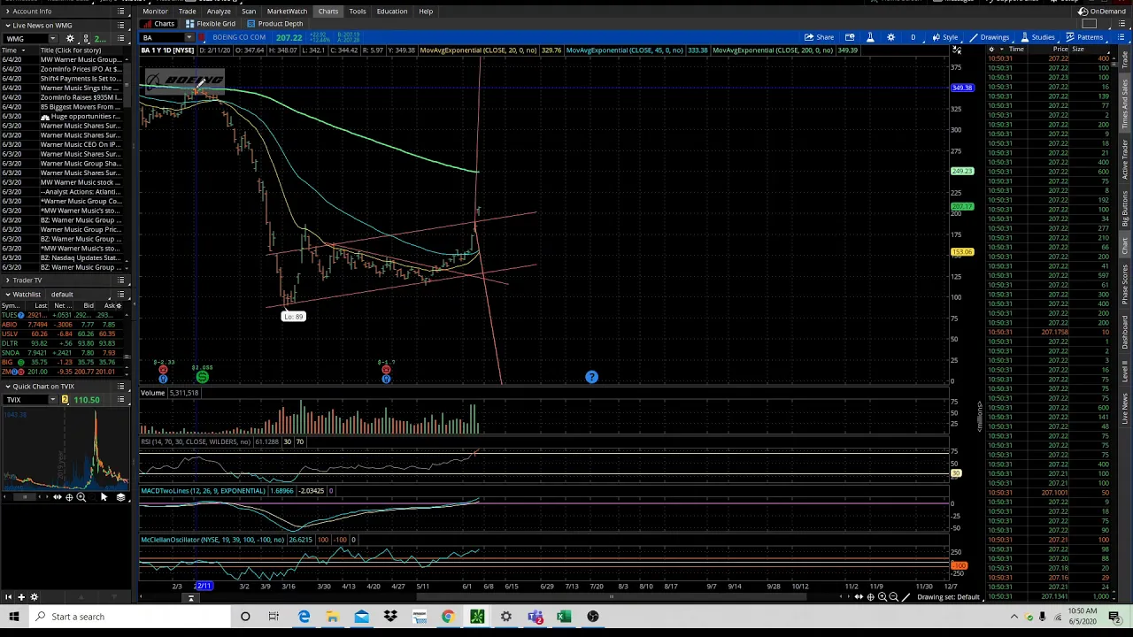Screen dimensions: 1133x637
Task: Open the Shift4 Payments news story
Action: (81, 79)
